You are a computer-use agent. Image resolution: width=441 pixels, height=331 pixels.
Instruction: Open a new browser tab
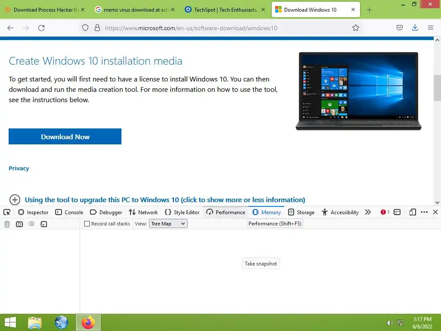(x=369, y=10)
